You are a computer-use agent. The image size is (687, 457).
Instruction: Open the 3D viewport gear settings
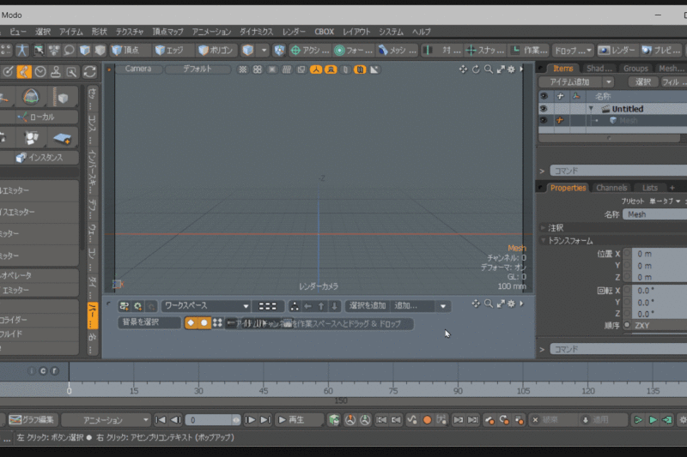click(511, 69)
